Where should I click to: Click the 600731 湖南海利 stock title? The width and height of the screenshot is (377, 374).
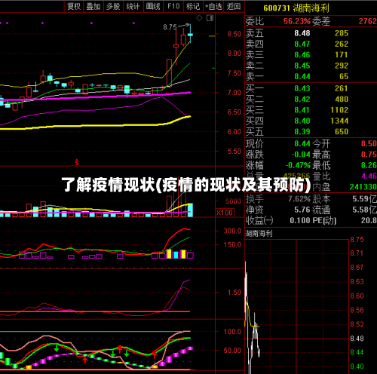pyautogui.click(x=296, y=8)
